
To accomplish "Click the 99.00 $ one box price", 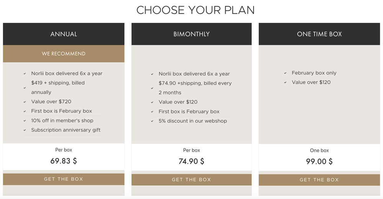I will click(319, 161).
